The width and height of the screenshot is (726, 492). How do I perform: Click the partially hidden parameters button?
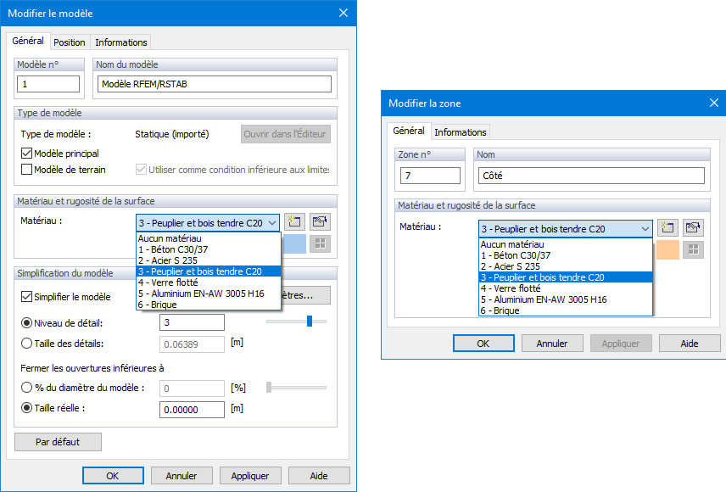(306, 295)
